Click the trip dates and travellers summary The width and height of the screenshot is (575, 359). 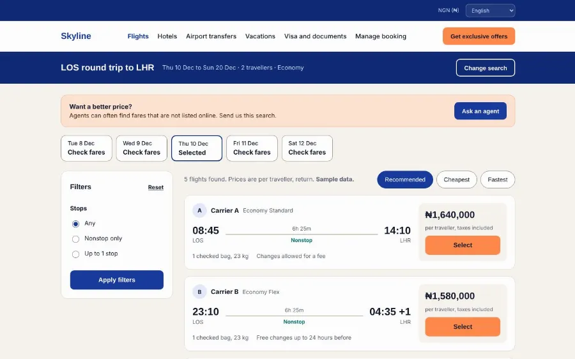click(233, 68)
